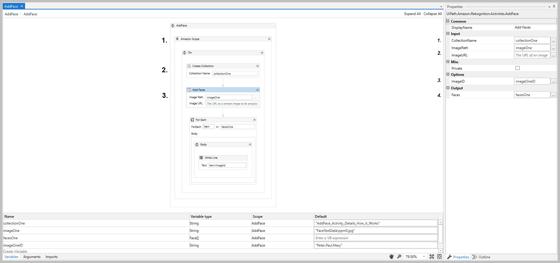Click the Variable type column header

pos(220,217)
